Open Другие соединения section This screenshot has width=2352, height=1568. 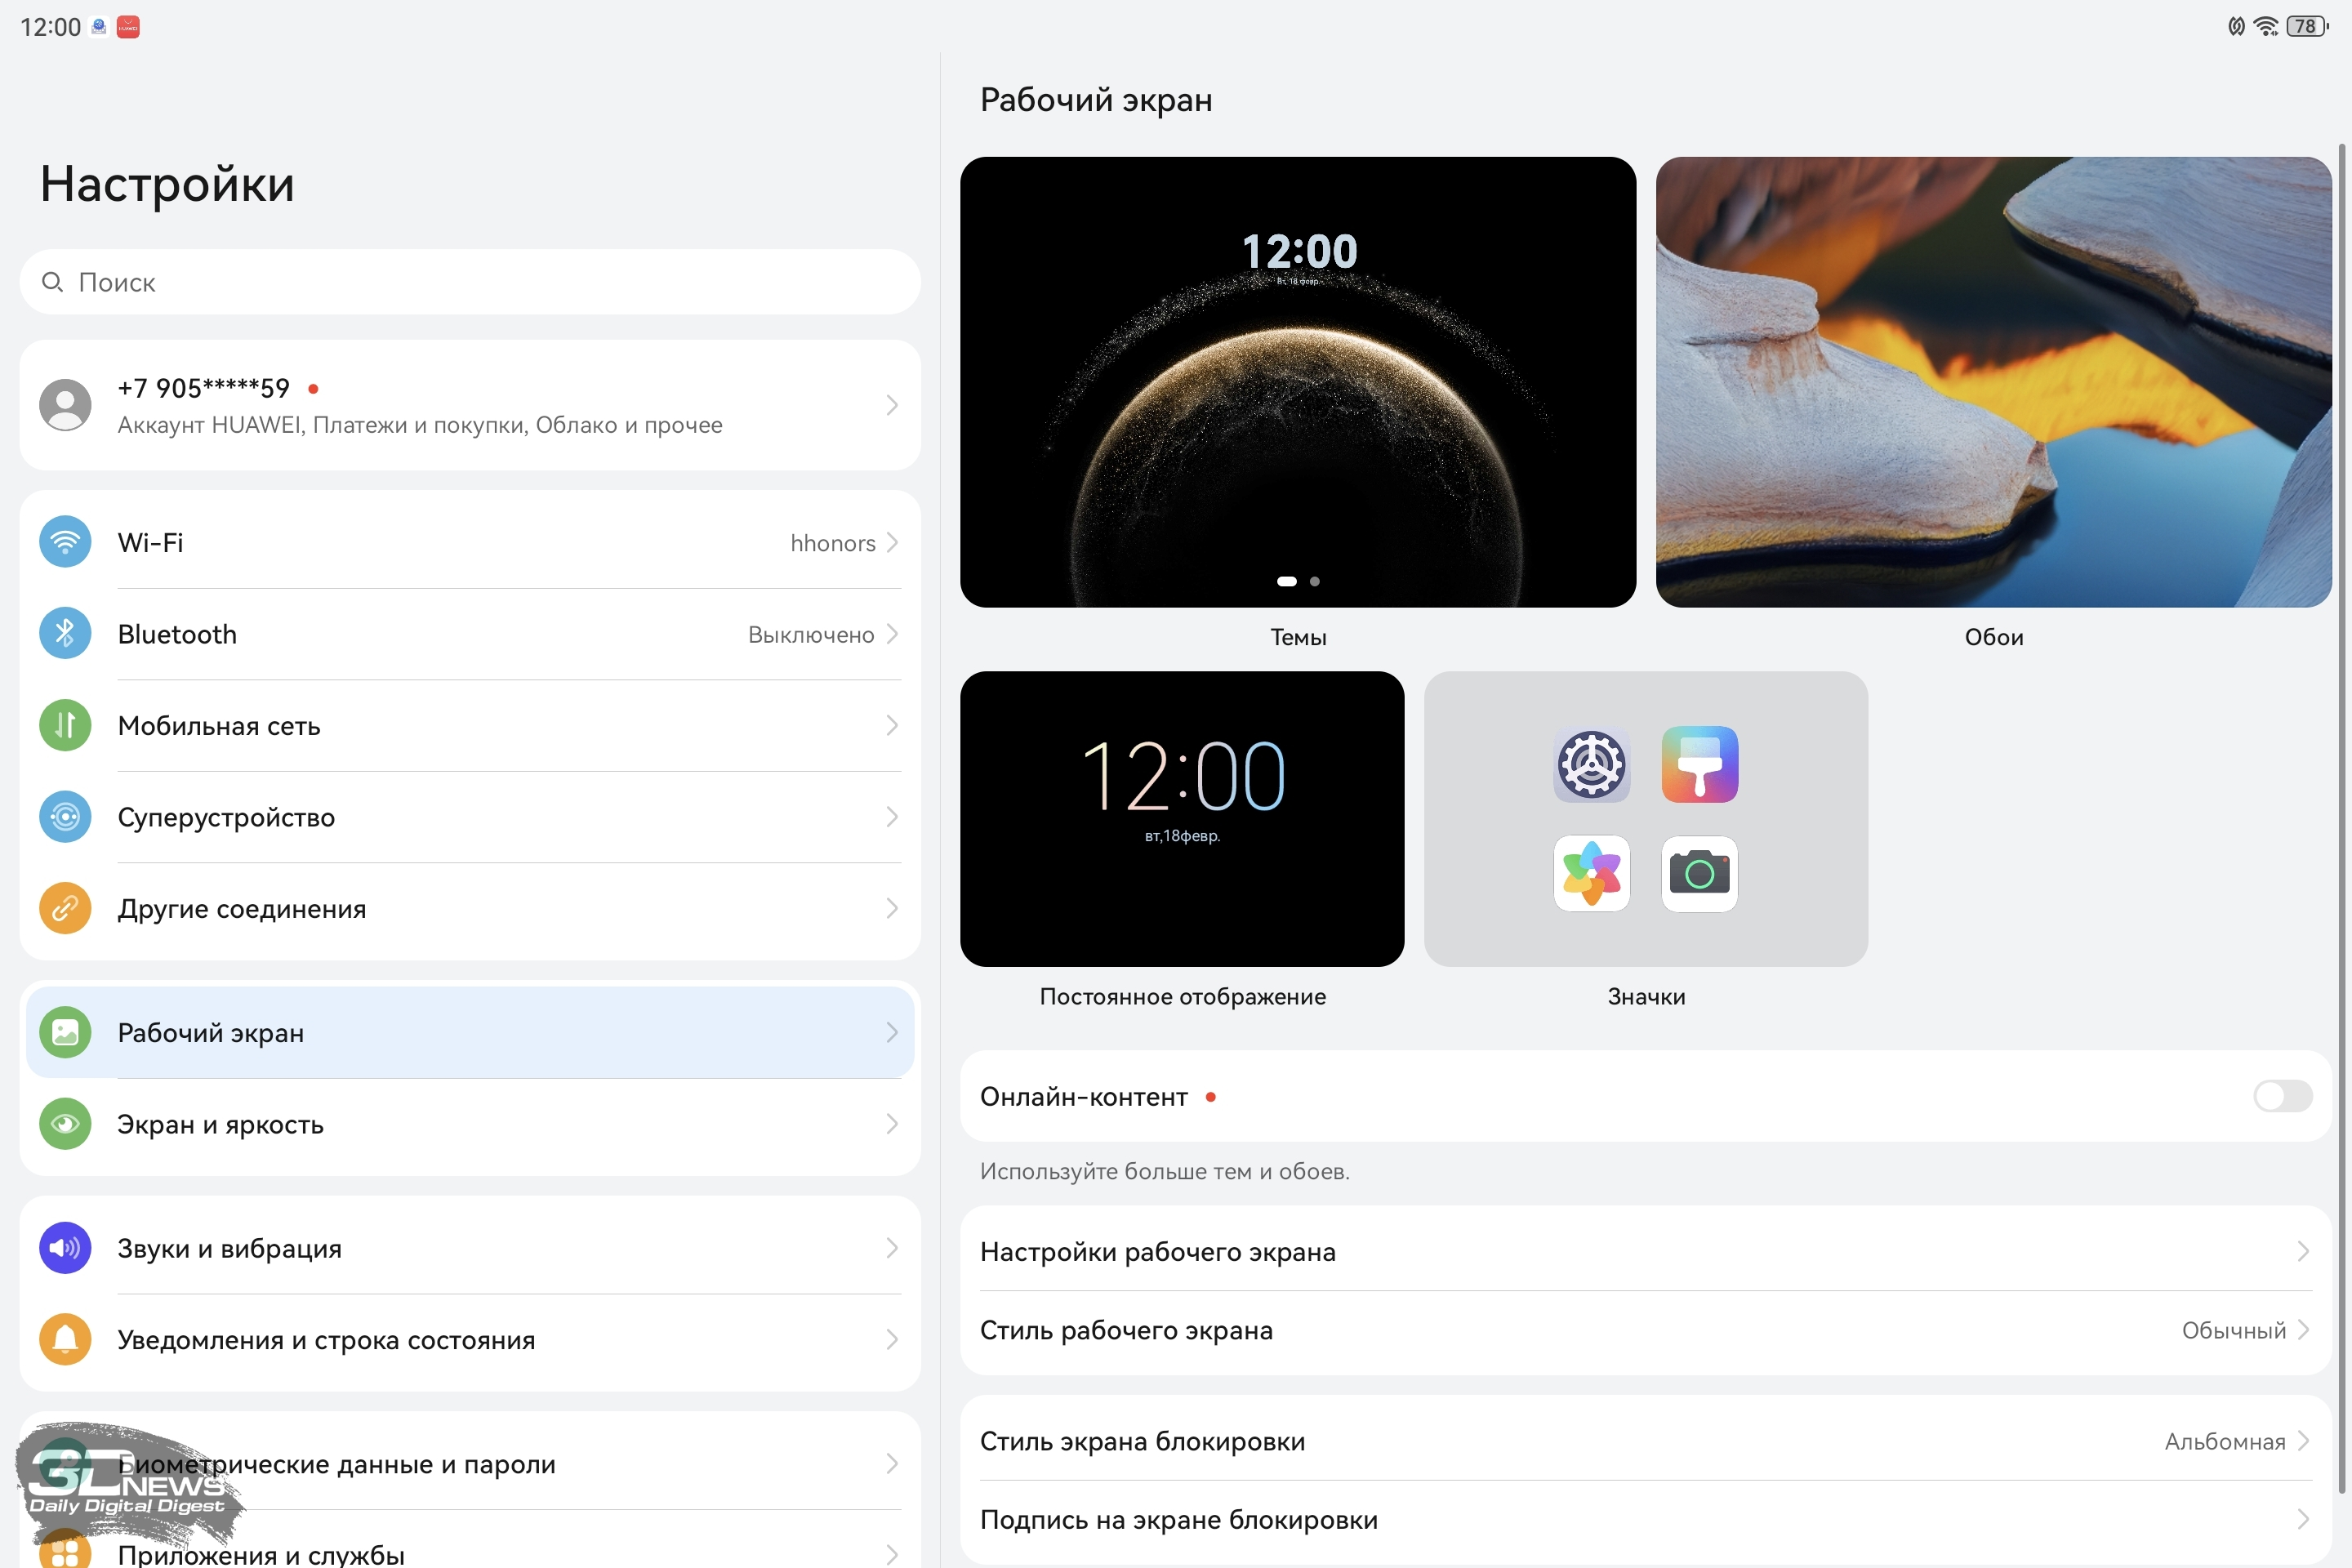[x=470, y=908]
